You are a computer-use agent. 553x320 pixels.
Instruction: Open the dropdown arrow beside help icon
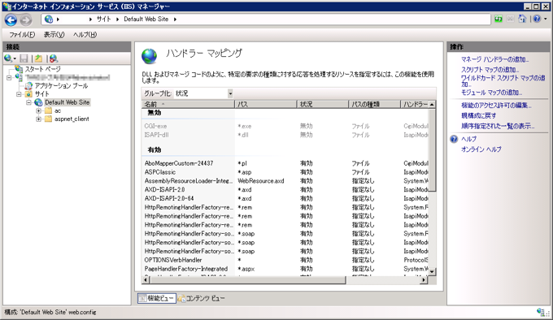pos(545,19)
